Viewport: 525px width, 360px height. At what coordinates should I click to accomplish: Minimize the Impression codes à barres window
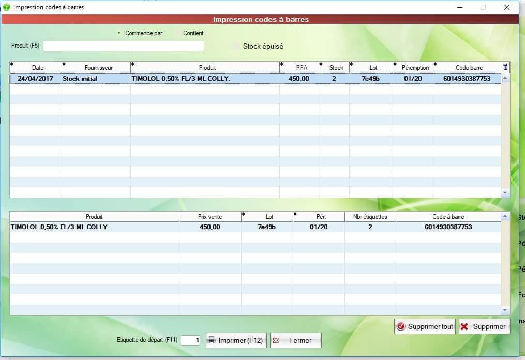[460, 7]
